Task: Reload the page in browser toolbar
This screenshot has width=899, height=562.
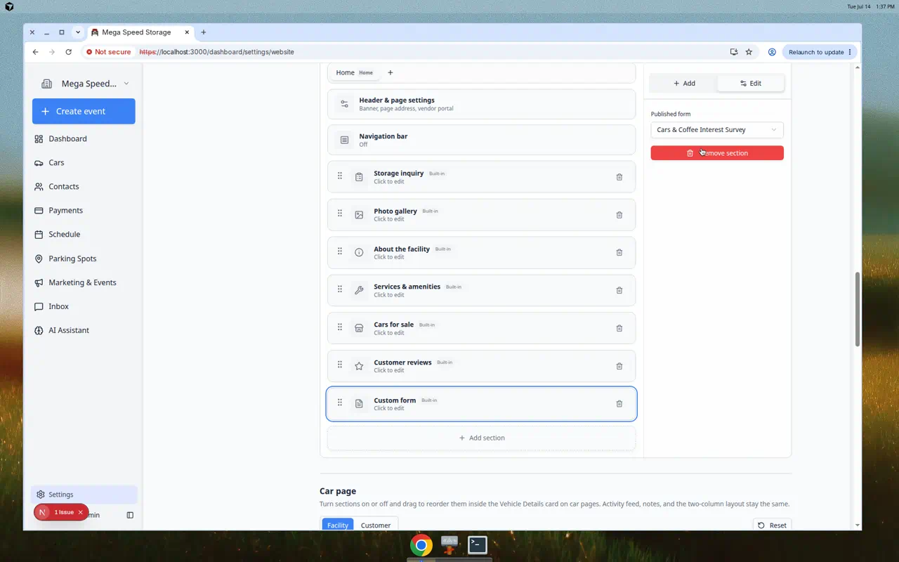Action: coord(68,52)
